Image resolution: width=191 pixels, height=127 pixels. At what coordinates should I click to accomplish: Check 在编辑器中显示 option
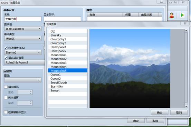6,112
